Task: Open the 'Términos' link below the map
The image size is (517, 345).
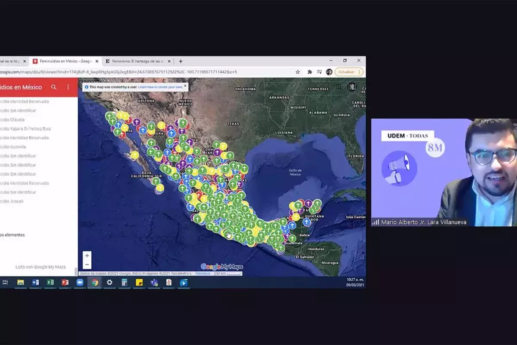Action: pos(202,273)
